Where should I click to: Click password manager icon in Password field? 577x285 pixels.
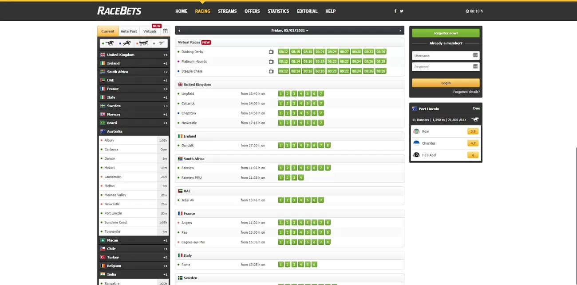pos(475,66)
